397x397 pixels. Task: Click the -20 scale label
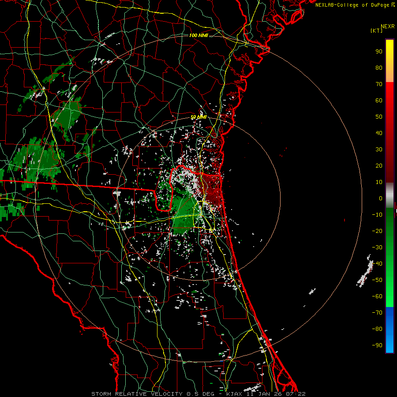(377, 231)
